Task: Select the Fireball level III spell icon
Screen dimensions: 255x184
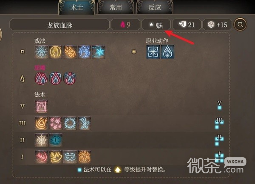Action: coord(41,123)
